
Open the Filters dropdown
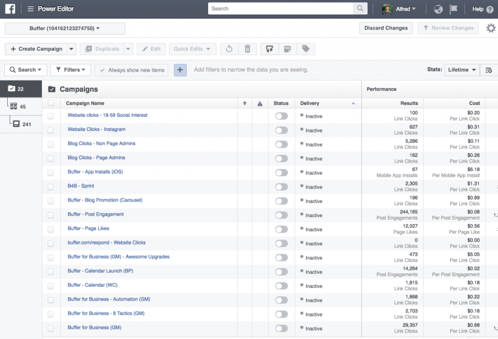click(x=71, y=70)
